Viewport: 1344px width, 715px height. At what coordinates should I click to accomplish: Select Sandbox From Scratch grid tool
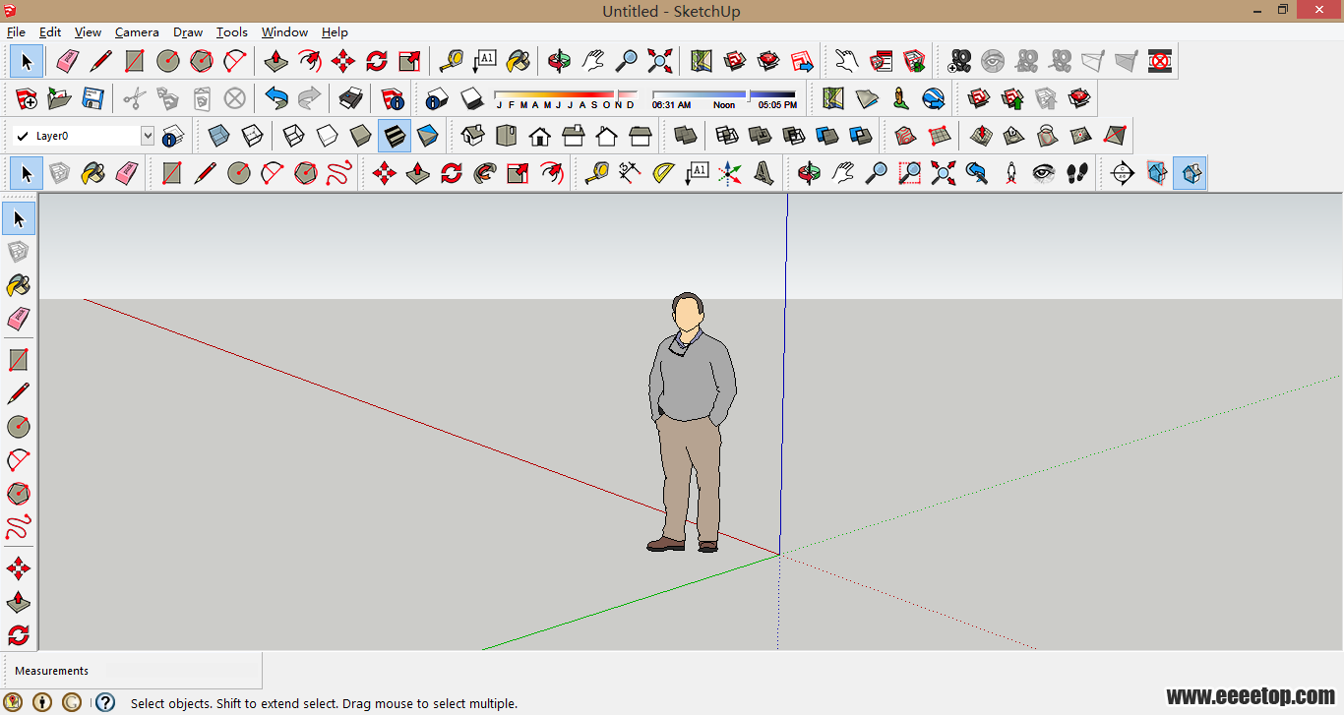(x=940, y=135)
